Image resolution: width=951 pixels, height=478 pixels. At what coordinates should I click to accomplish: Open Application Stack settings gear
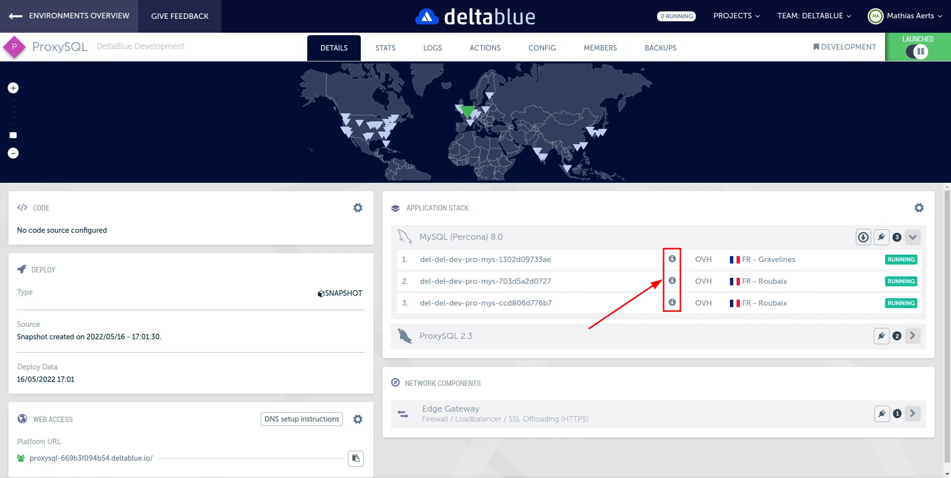(919, 208)
